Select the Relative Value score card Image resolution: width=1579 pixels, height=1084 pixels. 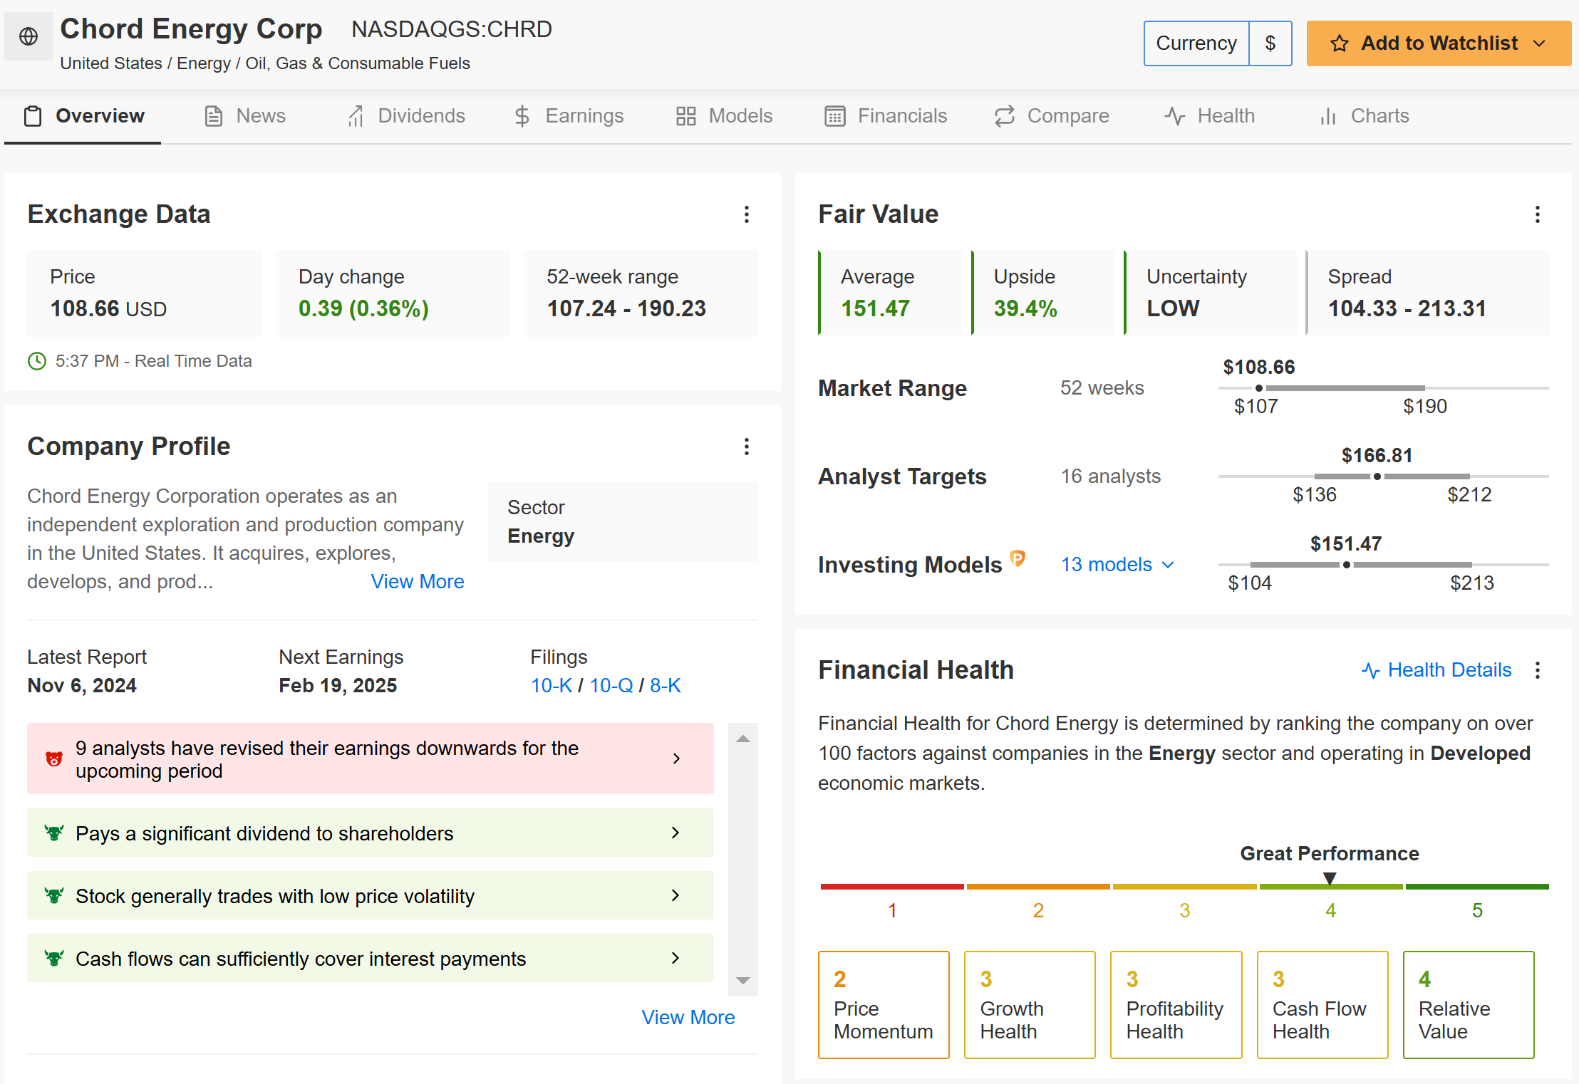1469,1004
